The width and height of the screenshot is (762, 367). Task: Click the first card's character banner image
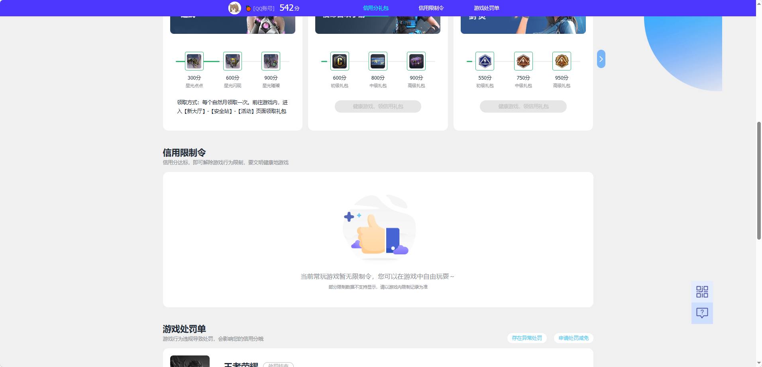pyautogui.click(x=233, y=25)
